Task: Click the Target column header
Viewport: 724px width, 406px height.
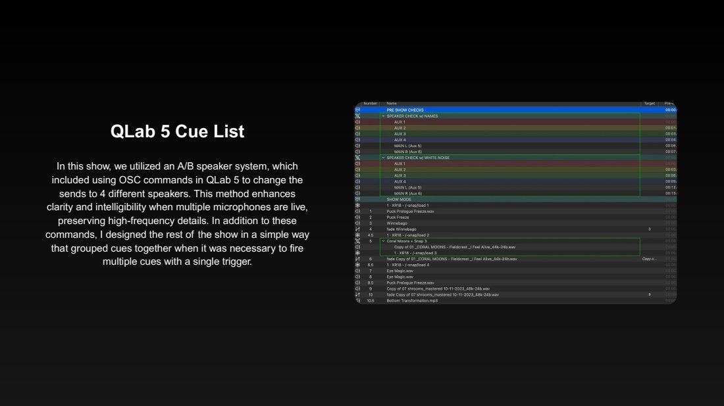Action: click(649, 103)
